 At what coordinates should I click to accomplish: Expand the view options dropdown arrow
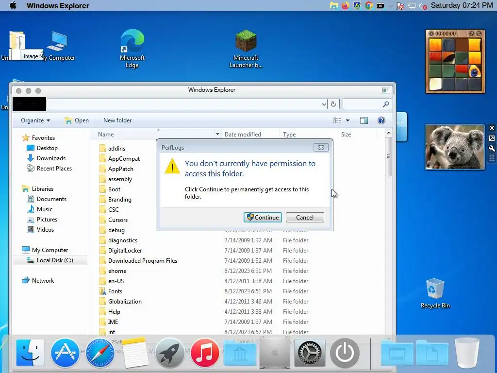pyautogui.click(x=348, y=120)
